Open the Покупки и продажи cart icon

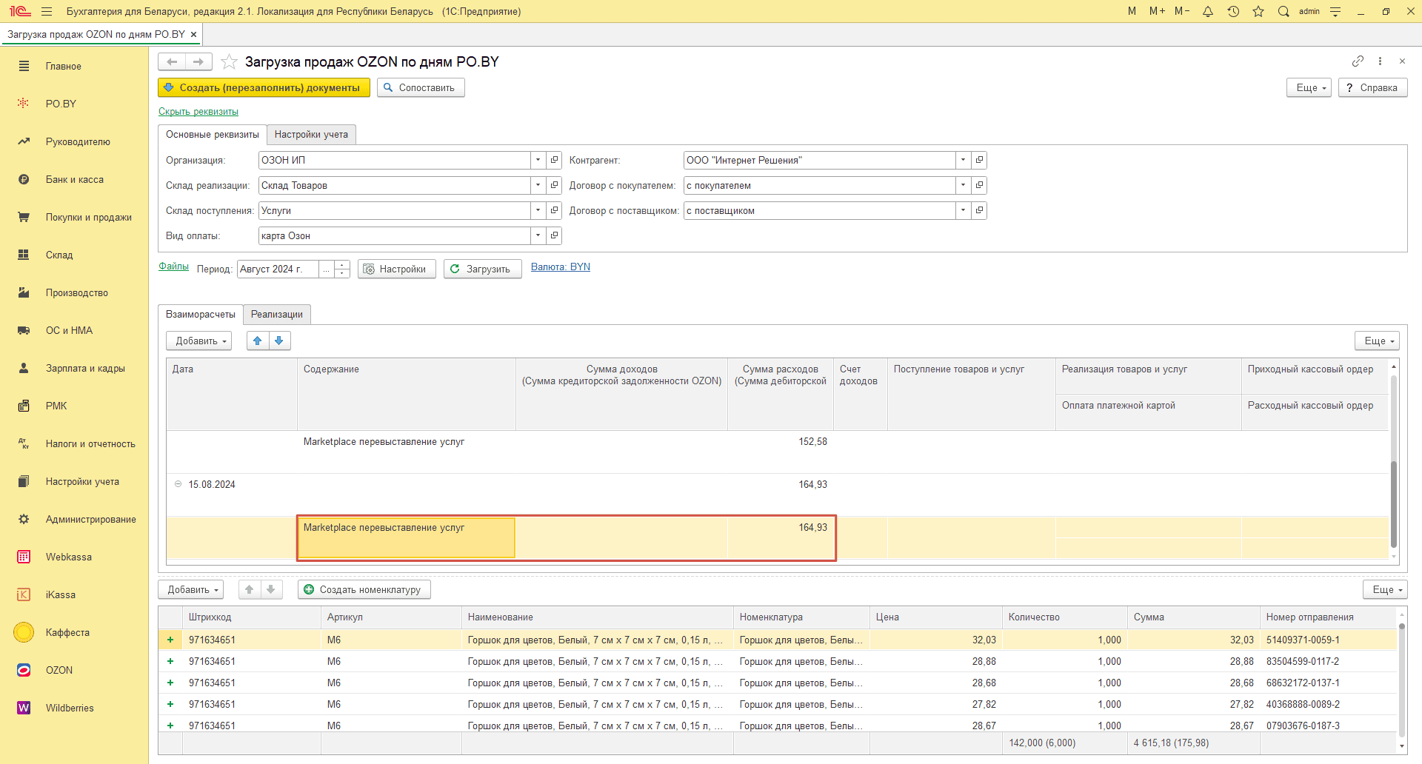coord(24,217)
